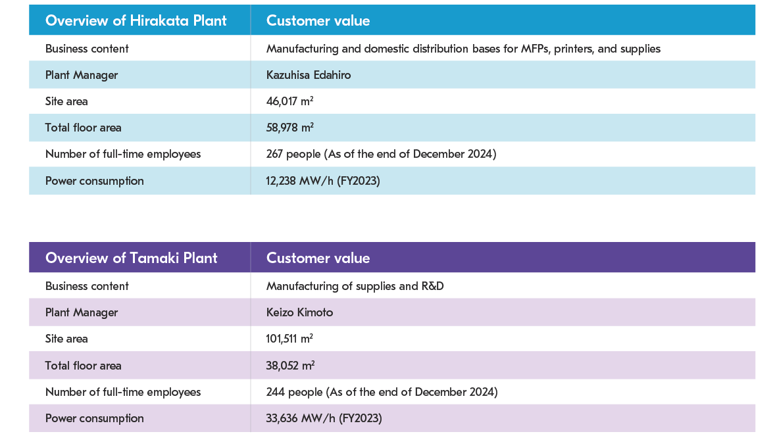Click the 'Overview of Hirakata Plant' header
This screenshot has height=436, width=775.
tap(136, 20)
